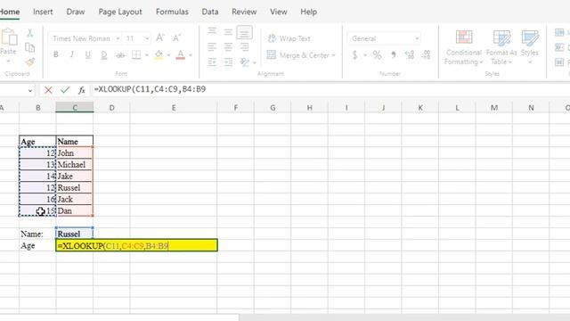570x321 pixels.
Task: Click the Decrease Decimal icon
Action: (426, 55)
